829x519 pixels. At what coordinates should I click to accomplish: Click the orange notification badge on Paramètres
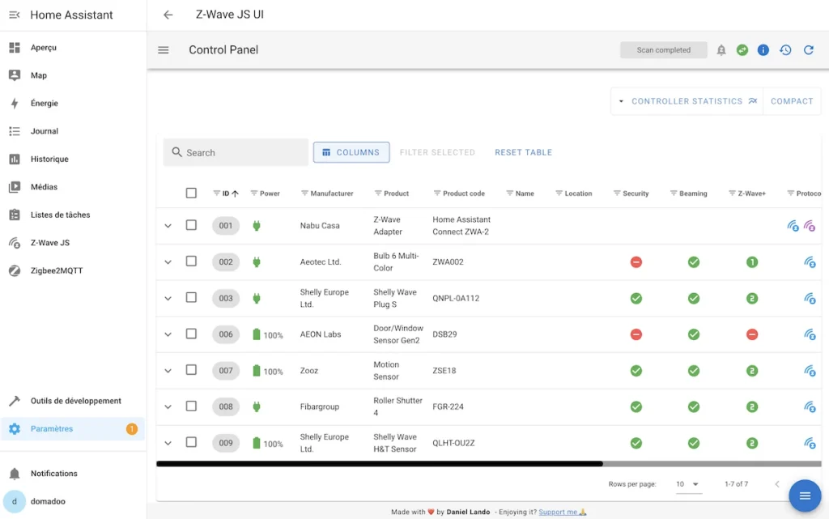[132, 429]
